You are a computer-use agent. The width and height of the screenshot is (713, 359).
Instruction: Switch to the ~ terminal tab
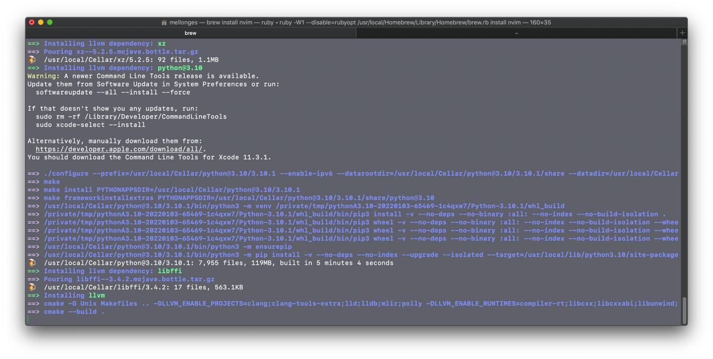516,33
